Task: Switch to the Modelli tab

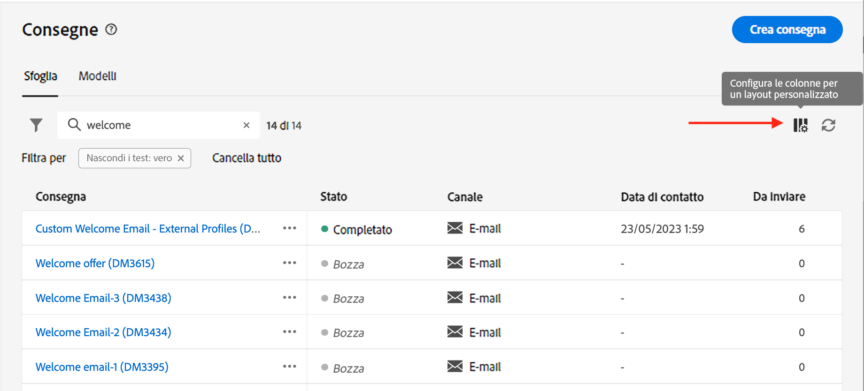Action: coord(97,76)
